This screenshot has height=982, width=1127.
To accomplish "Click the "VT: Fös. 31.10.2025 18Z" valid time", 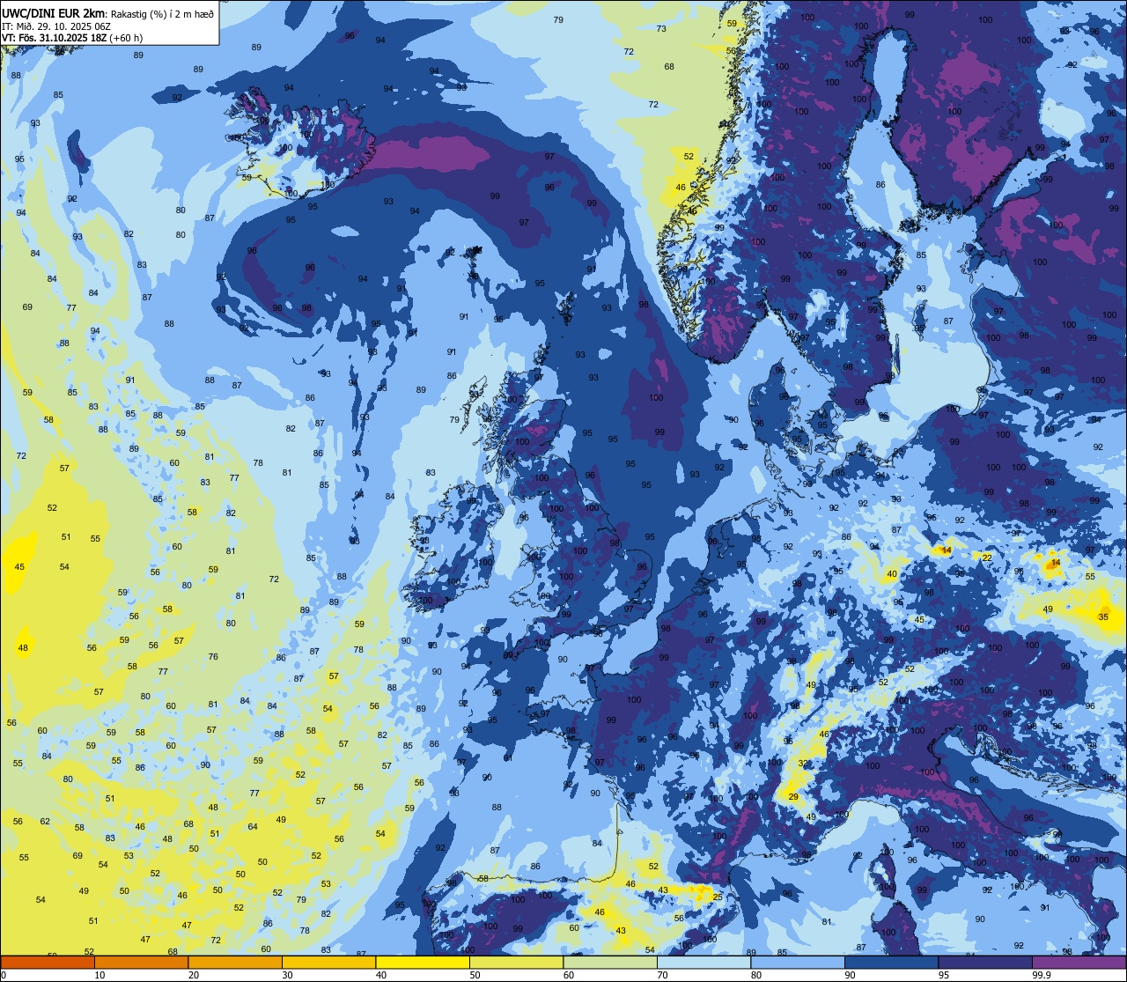I will [x=53, y=38].
